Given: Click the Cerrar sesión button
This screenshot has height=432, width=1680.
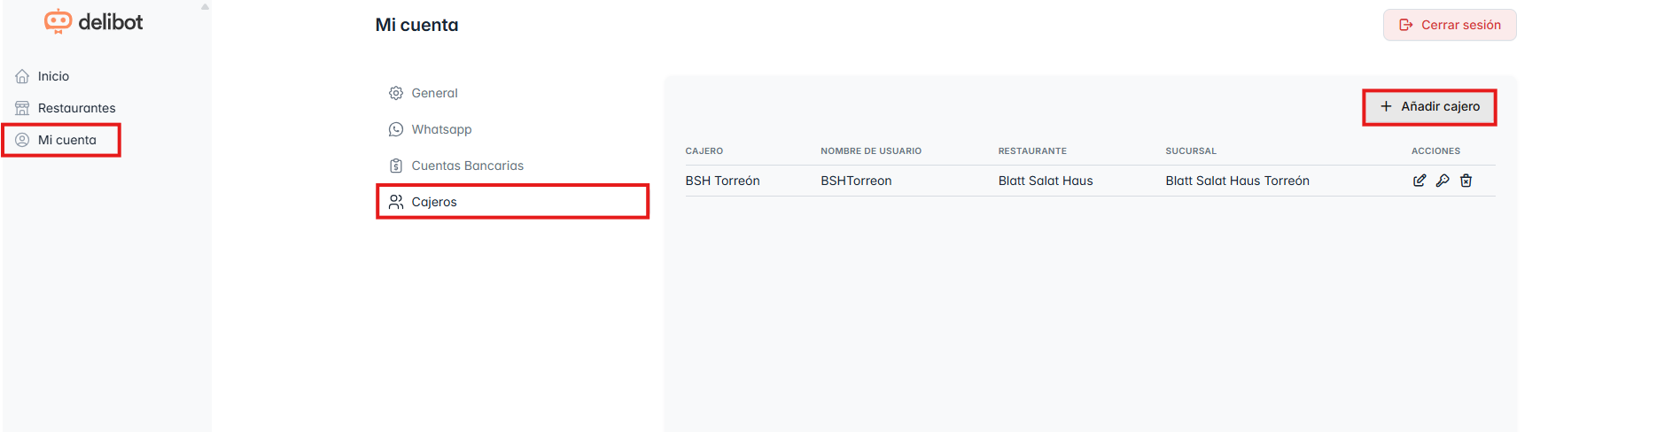Looking at the screenshot, I should click(x=1450, y=25).
